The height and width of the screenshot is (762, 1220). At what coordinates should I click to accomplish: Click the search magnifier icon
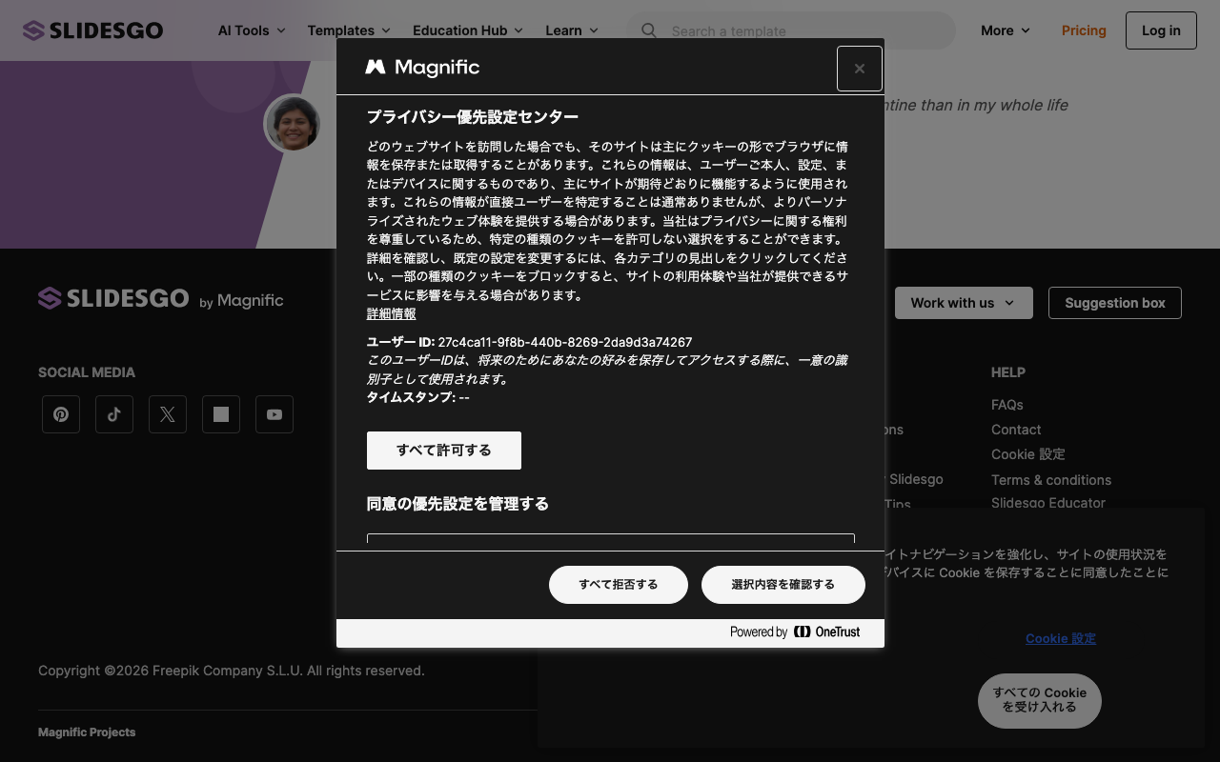coord(649,30)
